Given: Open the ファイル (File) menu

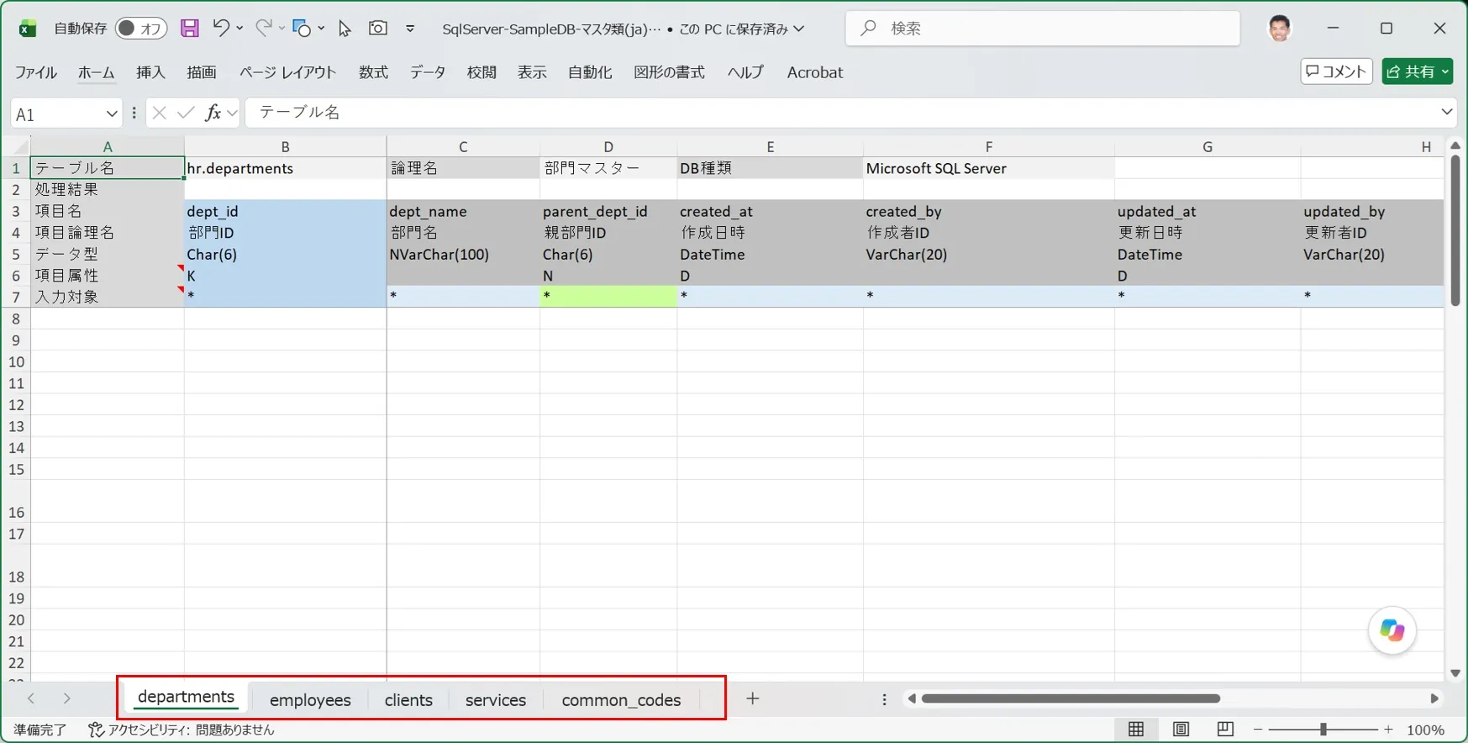Looking at the screenshot, I should (x=36, y=72).
